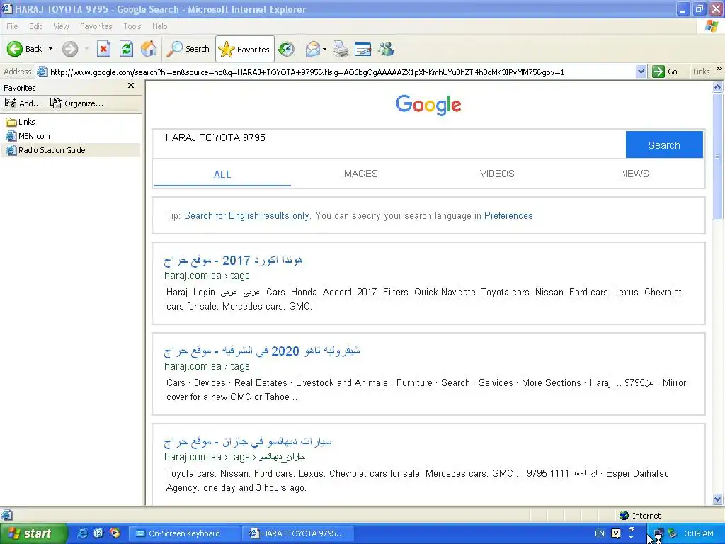Open the View menu
This screenshot has height=544, width=725.
click(61, 26)
